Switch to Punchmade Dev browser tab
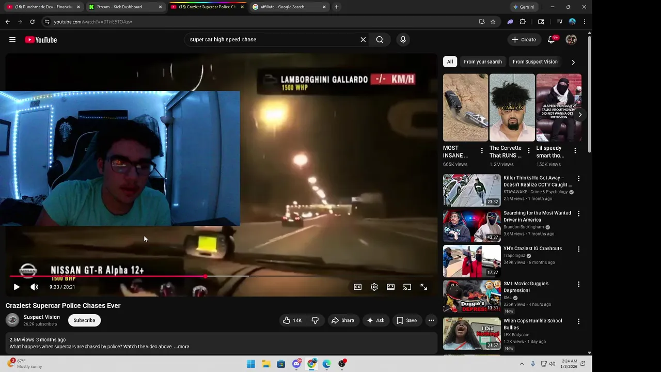 (43, 7)
